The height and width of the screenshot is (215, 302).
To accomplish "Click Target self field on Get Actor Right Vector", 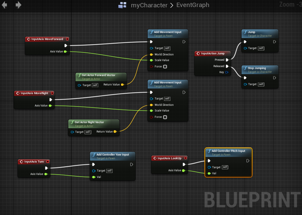I will (x=88, y=132).
